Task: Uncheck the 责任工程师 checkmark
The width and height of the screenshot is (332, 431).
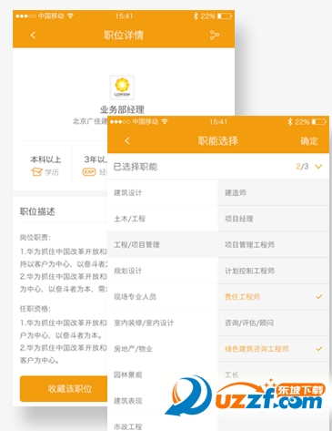Action: (318, 297)
